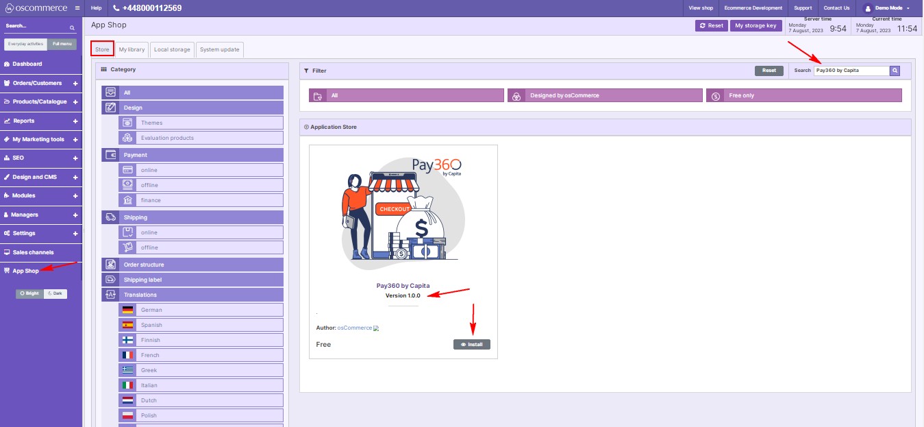Pick the Themes subcategory icon
Viewport: 924px width, 427px height.
coord(127,123)
